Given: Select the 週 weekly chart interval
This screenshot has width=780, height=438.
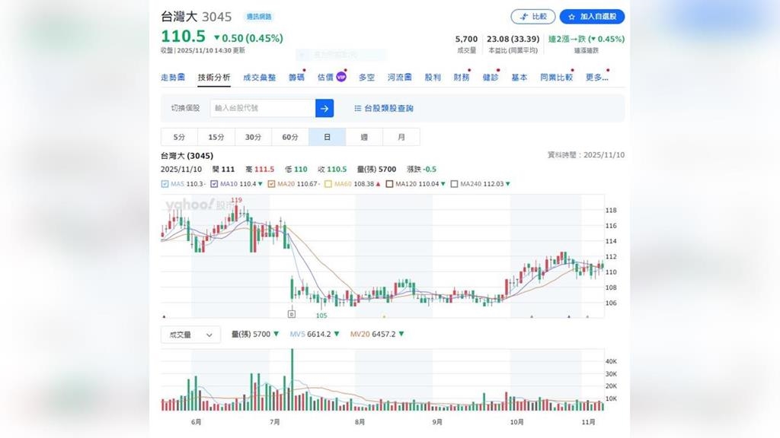Looking at the screenshot, I should (x=364, y=136).
